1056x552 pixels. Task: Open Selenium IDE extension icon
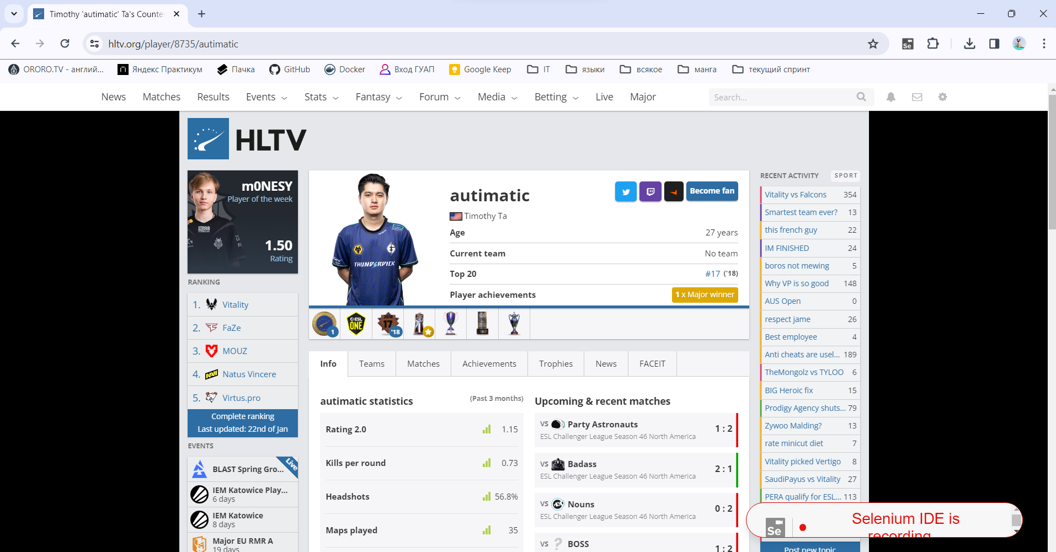pos(908,44)
